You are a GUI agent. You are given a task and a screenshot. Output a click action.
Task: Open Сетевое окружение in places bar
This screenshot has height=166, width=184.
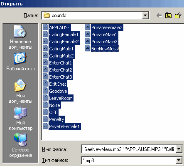pyautogui.click(x=20, y=145)
